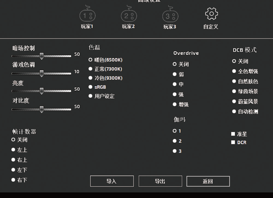The height and width of the screenshot is (198, 273).
Task: Select the 玩家1 gamepad profile icon
Action: click(87, 15)
